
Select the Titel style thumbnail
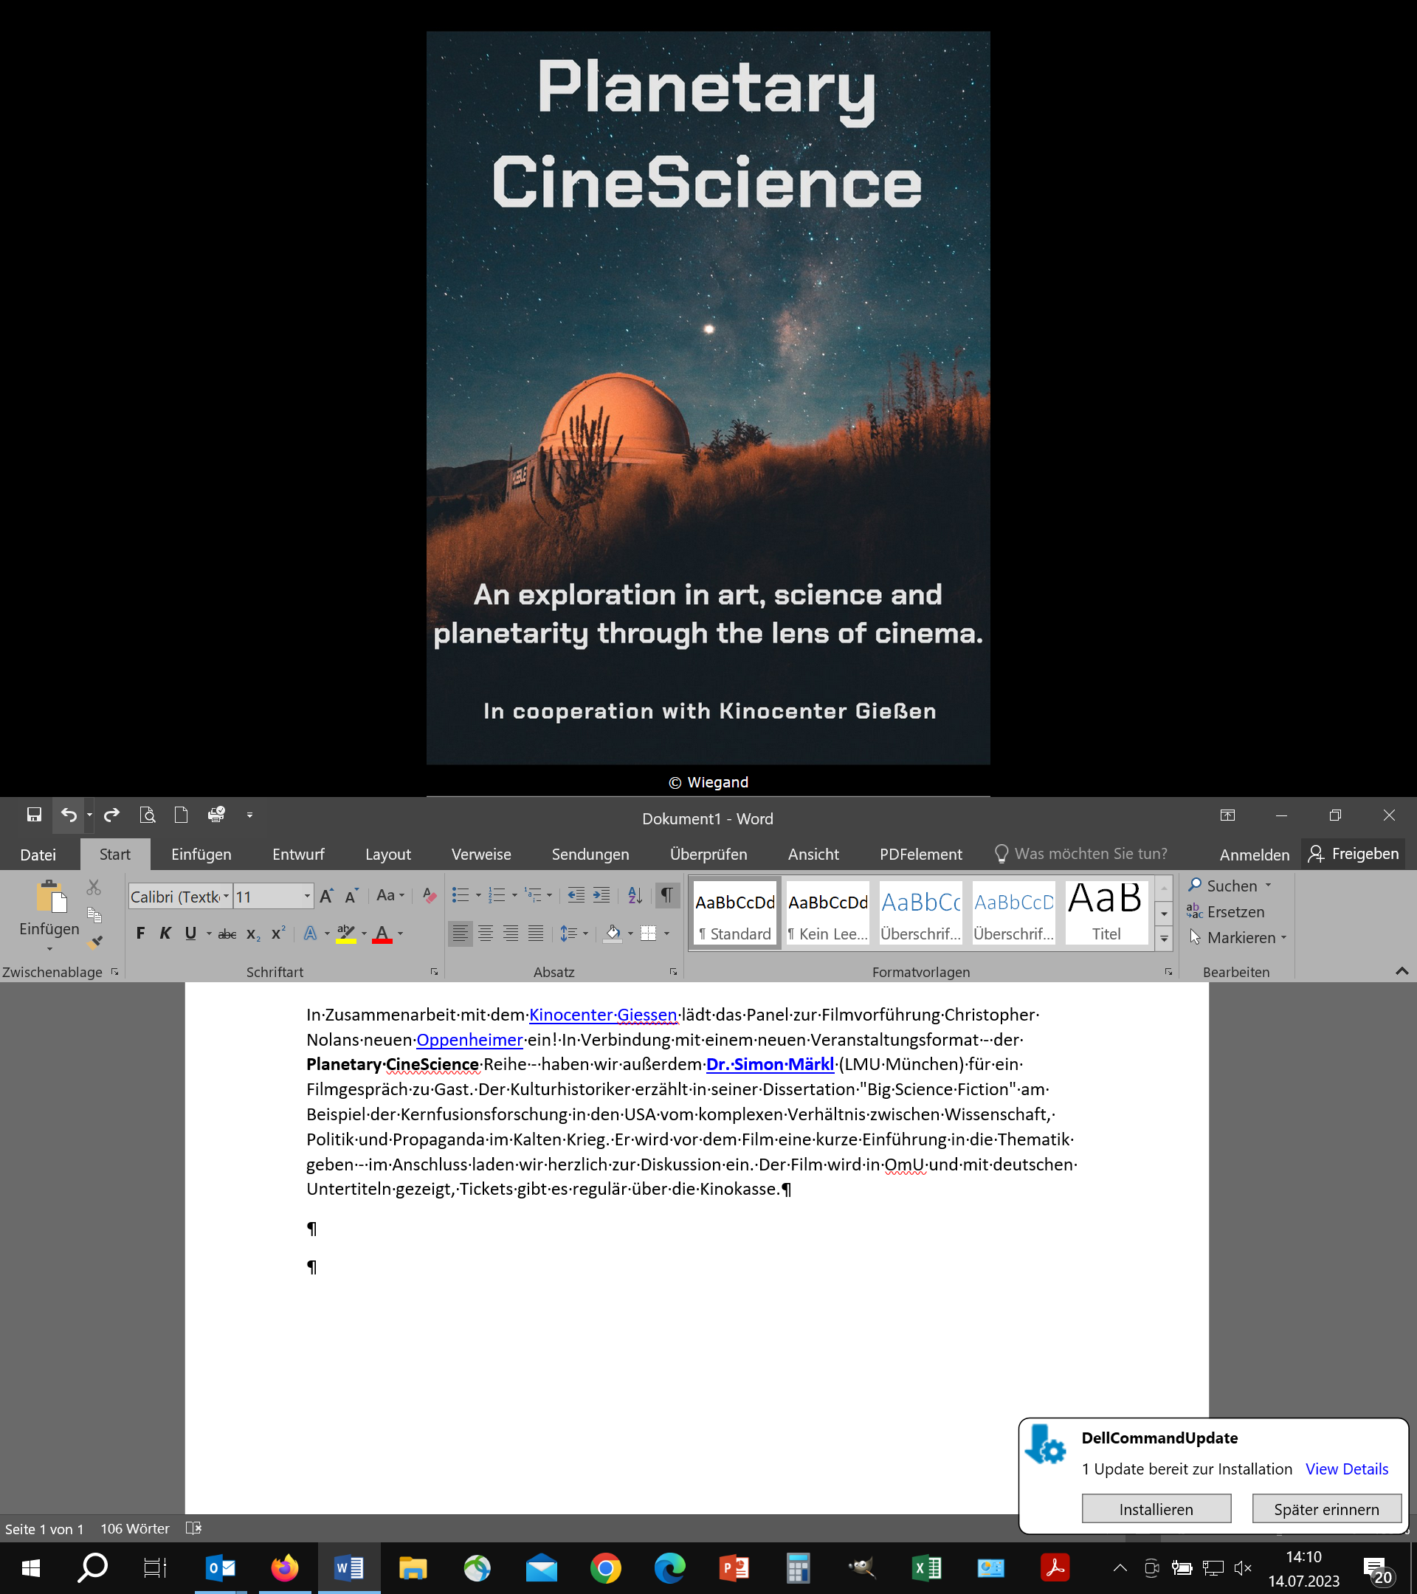click(1106, 911)
